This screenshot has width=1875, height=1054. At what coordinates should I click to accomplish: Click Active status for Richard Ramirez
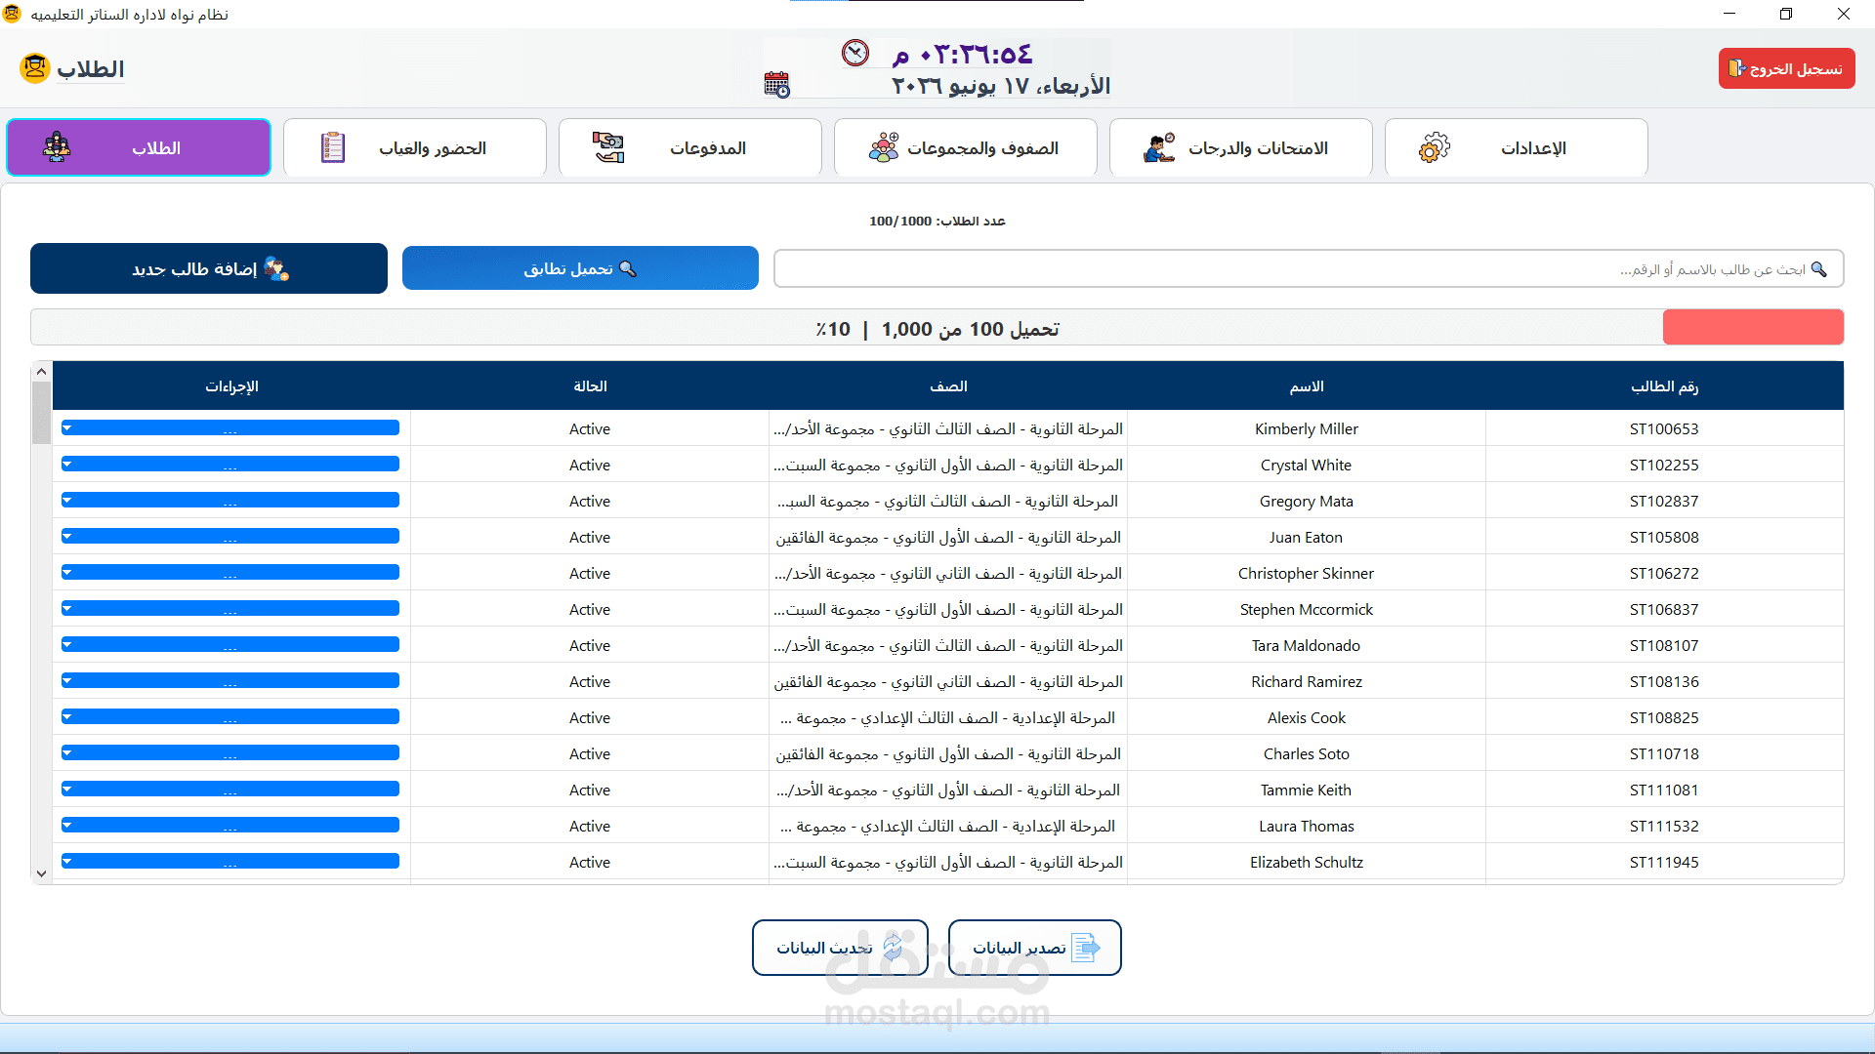pos(590,681)
